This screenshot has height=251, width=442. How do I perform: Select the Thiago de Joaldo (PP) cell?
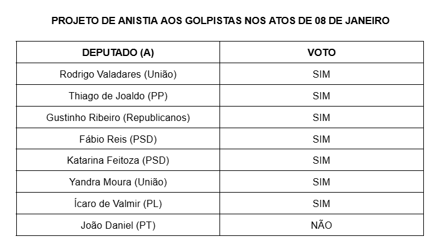tap(118, 96)
